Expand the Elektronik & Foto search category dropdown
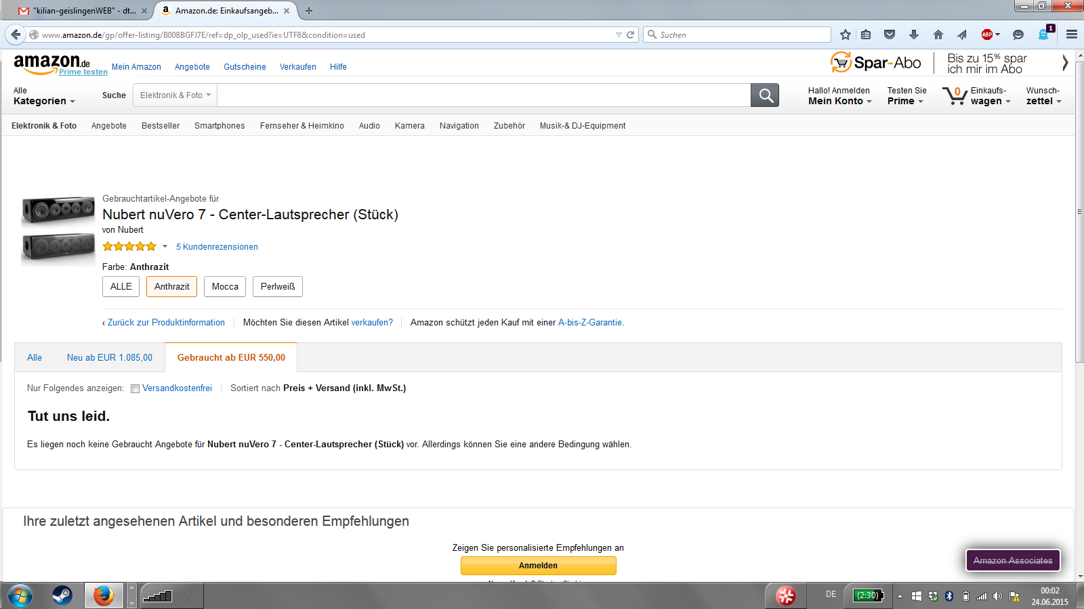 175,95
